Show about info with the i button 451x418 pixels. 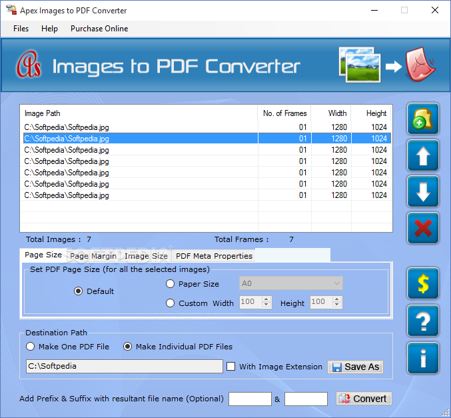coord(422,358)
